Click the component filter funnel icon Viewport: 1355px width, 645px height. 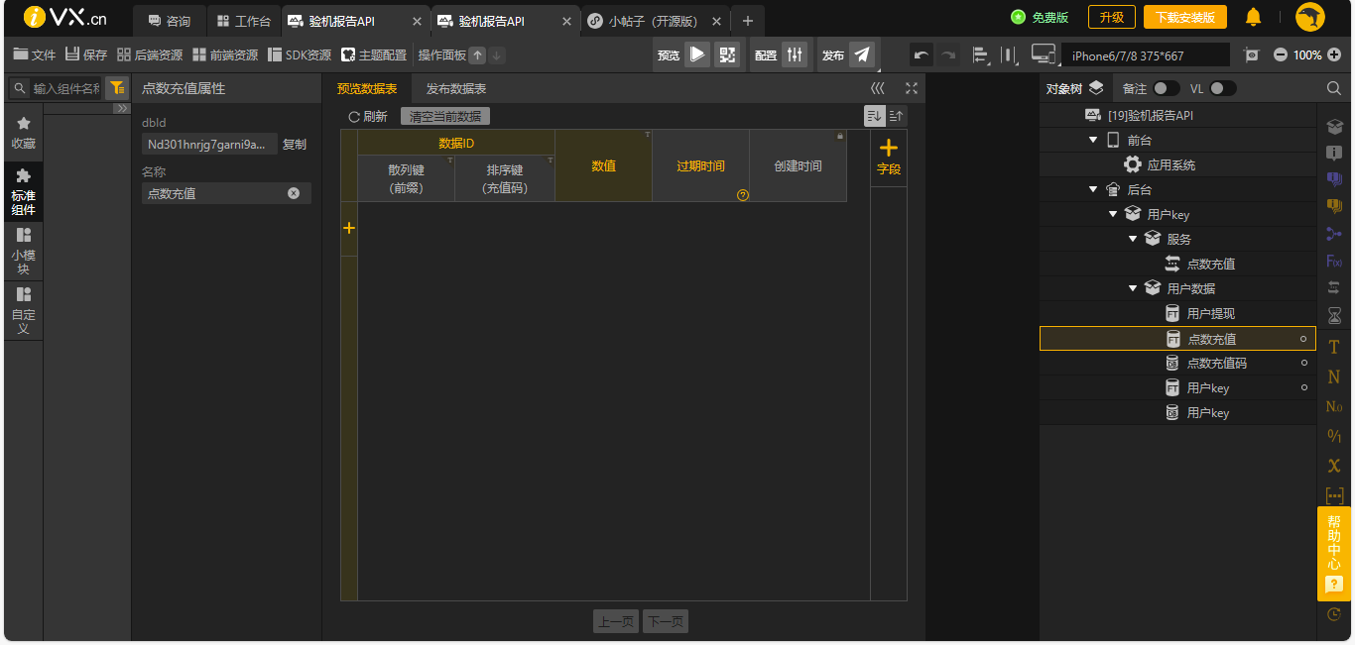(x=117, y=88)
